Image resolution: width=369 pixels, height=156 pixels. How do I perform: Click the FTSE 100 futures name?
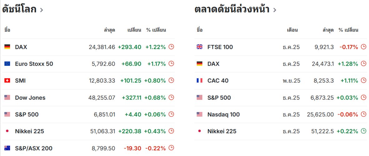[x=220, y=47]
